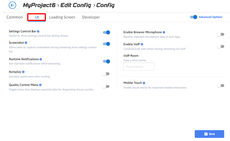The image size is (230, 141).
Task: Click info icon next to Runtime Notifications
Action: click(41, 59)
